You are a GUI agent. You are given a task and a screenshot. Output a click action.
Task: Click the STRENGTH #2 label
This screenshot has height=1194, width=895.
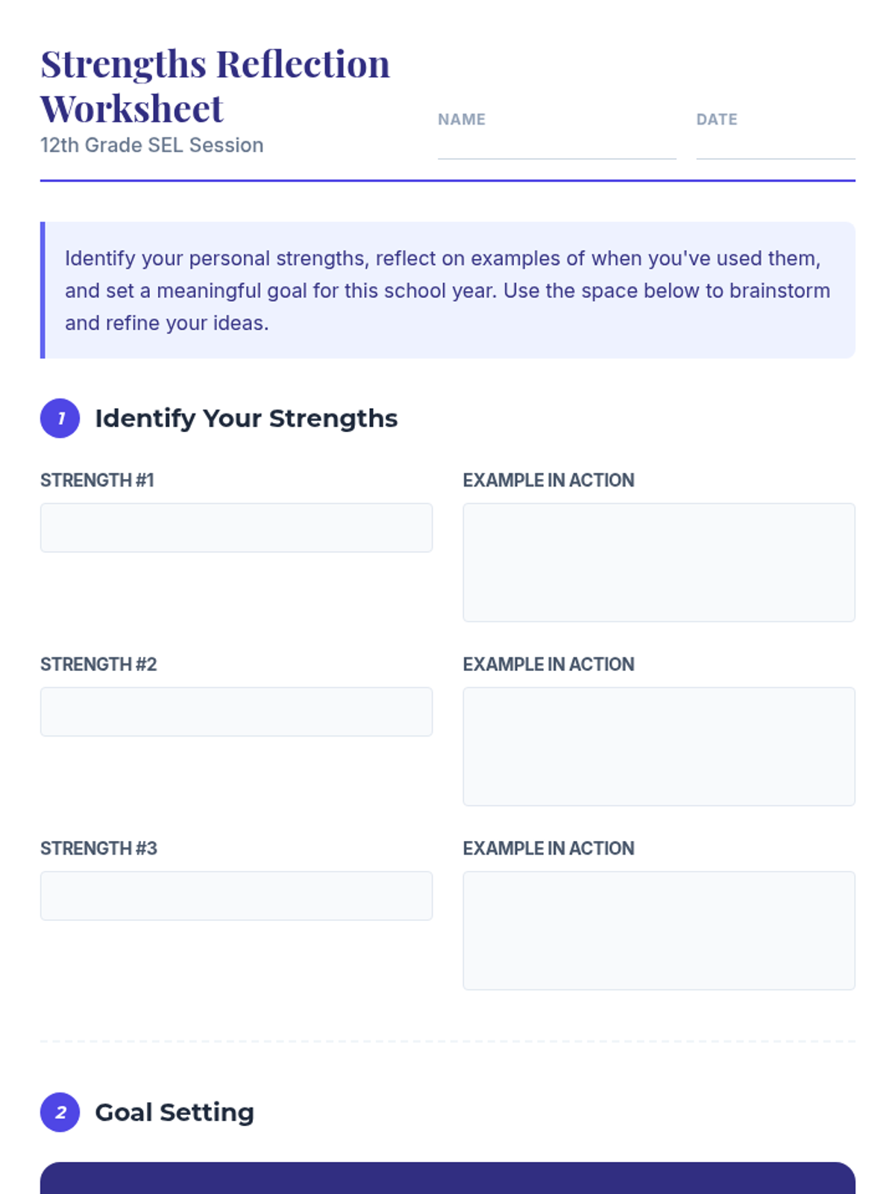tap(98, 664)
